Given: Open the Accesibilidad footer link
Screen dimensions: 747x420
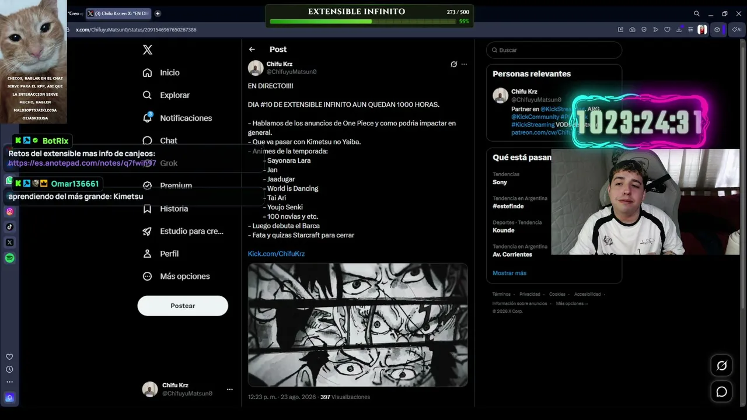Looking at the screenshot, I should (587, 295).
